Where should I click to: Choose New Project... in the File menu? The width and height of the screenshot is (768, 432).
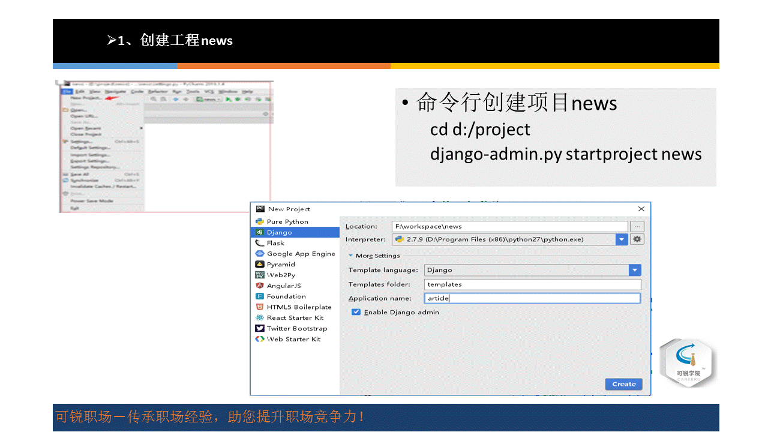coord(102,98)
